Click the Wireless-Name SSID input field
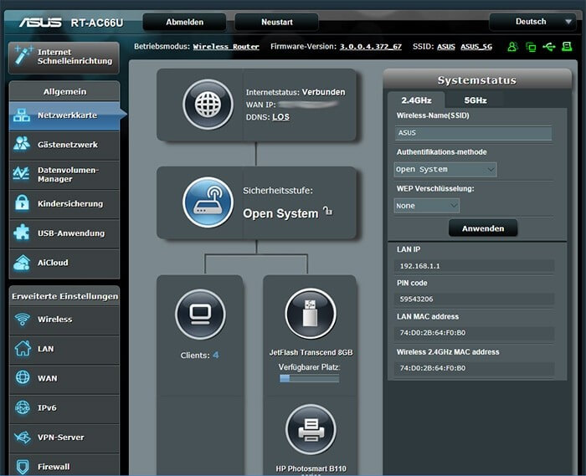The width and height of the screenshot is (586, 476). coord(473,133)
